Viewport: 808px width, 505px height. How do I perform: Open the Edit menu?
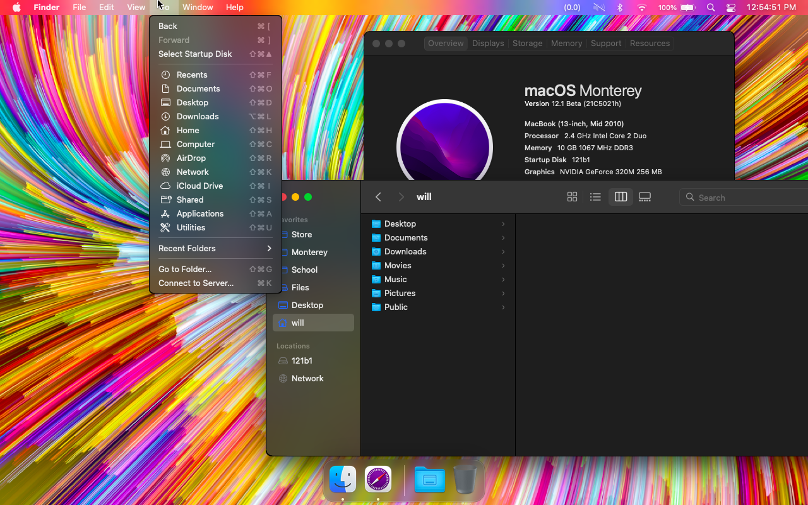[106, 8]
